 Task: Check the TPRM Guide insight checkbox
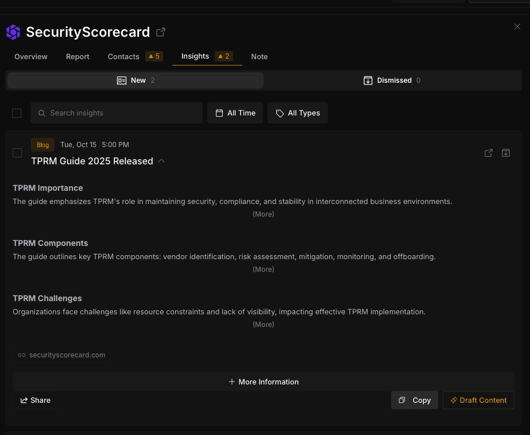17,153
